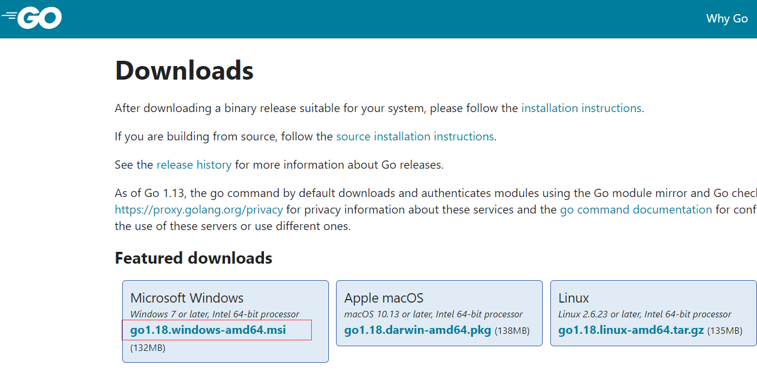Download go1.18.linux-amd64.tar.gz archive
This screenshot has width=757, height=371.
(x=631, y=330)
